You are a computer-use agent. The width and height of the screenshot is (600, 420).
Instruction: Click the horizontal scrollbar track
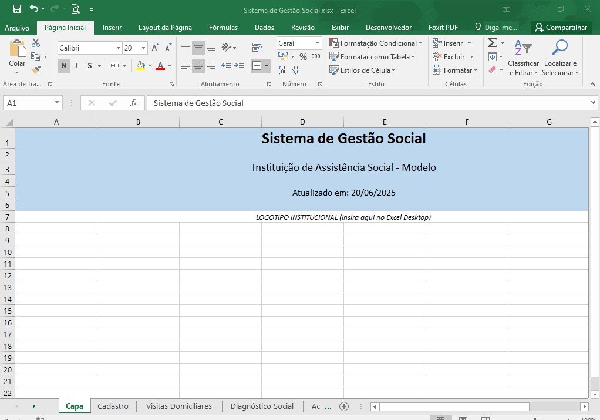pos(555,406)
